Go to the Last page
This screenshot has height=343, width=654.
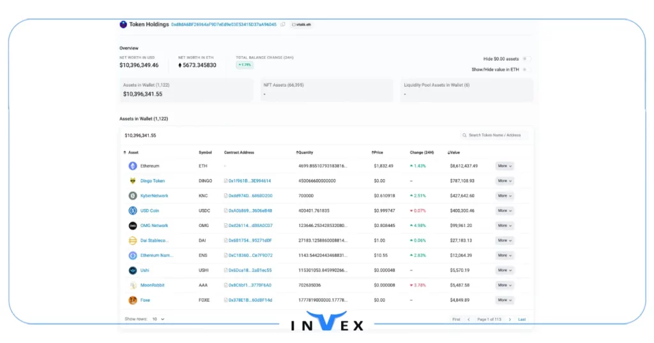(522, 319)
